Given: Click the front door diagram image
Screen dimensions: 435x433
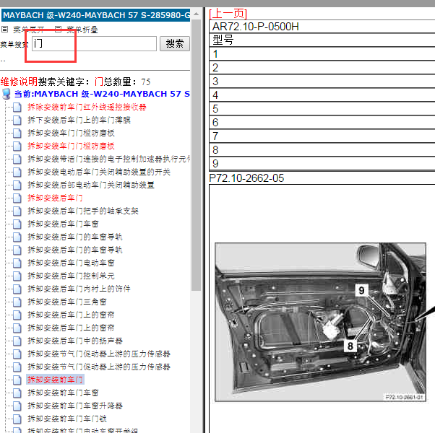Looking at the screenshot, I should coord(320,322).
